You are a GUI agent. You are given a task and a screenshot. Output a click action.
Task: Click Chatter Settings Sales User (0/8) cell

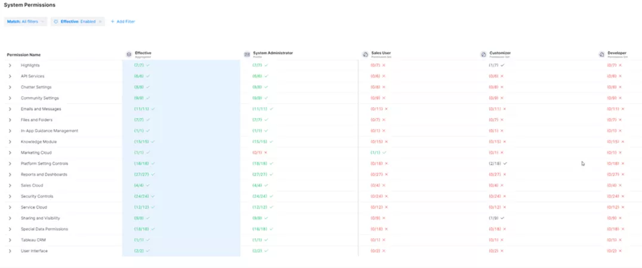pos(378,87)
